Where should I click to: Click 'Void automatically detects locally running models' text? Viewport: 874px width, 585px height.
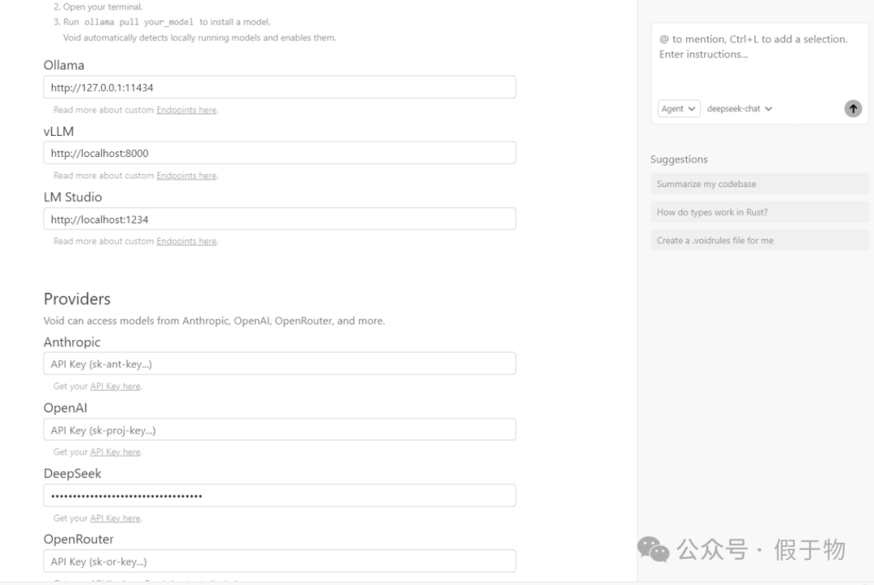(x=200, y=38)
